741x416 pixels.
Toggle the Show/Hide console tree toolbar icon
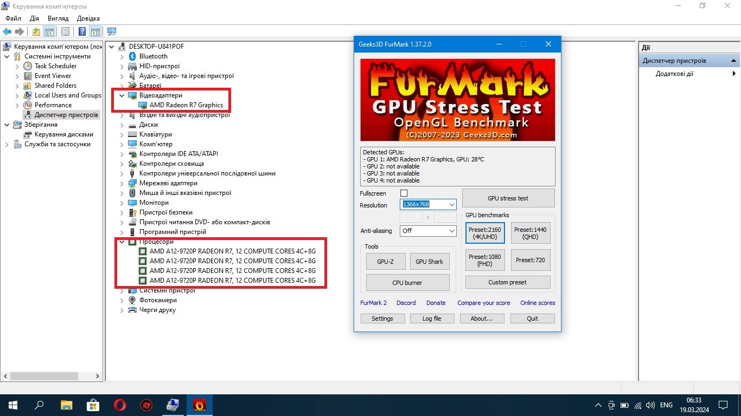pos(49,31)
